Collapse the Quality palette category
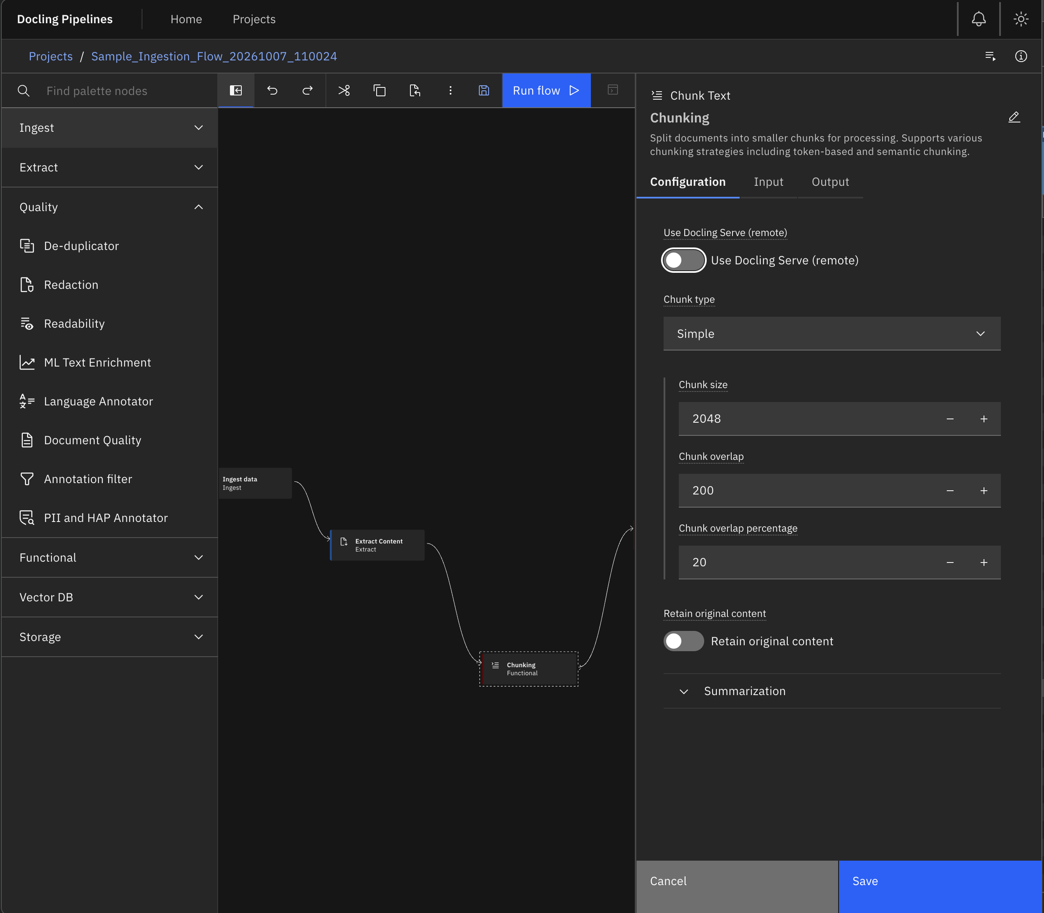This screenshot has height=913, width=1044. point(109,207)
